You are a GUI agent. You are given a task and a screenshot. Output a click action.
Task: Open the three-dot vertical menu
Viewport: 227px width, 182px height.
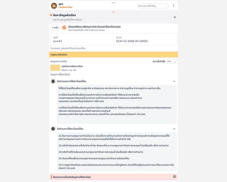[x=173, y=5]
